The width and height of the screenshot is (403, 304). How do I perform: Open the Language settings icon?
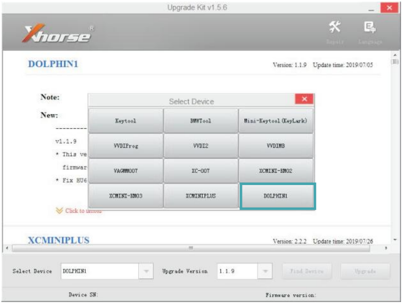pyautogui.click(x=370, y=32)
